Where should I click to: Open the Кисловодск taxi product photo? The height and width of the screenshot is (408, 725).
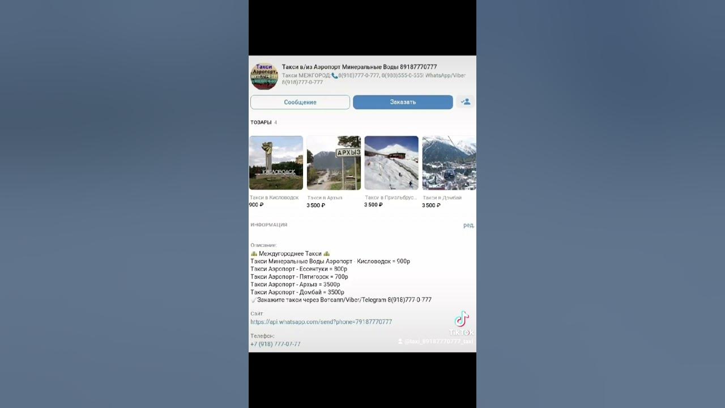(x=276, y=163)
